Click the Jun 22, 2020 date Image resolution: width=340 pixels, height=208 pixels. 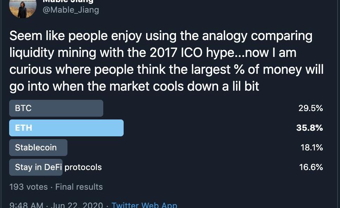pyautogui.click(x=77, y=205)
